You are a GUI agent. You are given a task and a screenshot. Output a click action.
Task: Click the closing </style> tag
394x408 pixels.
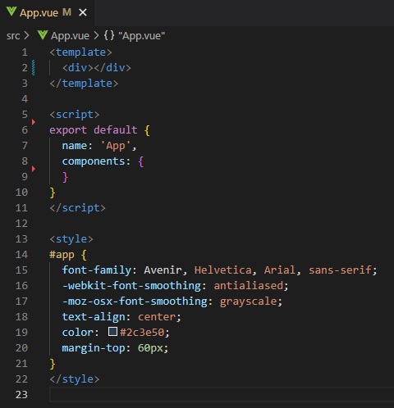pos(75,379)
